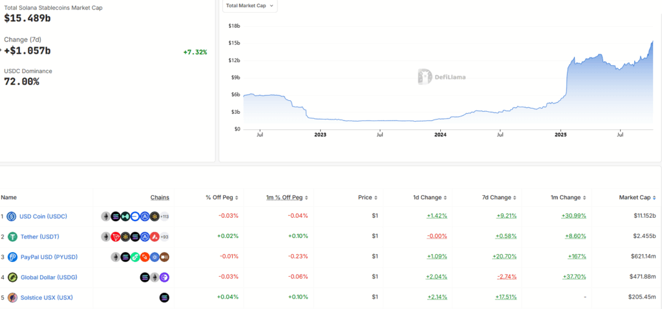The height and width of the screenshot is (309, 662).
Task: Click Solana chain icon in Solstice USX row
Action: click(x=164, y=297)
